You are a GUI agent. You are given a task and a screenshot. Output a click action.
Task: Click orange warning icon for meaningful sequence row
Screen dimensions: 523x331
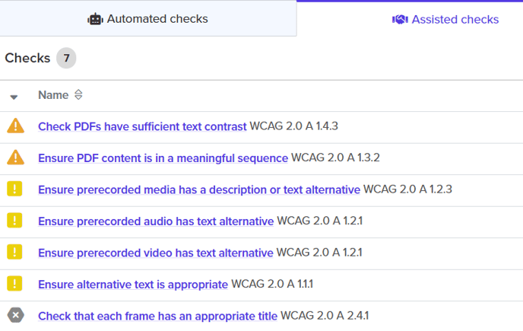click(15, 158)
